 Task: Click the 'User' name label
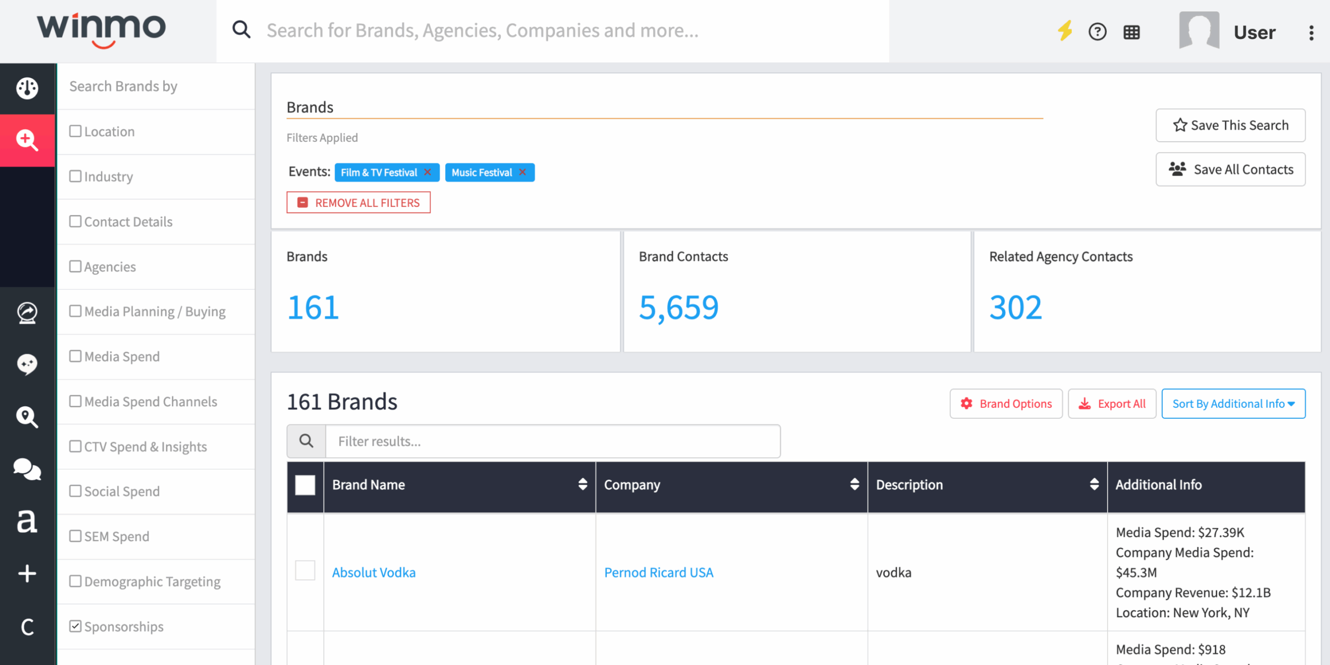[1254, 32]
